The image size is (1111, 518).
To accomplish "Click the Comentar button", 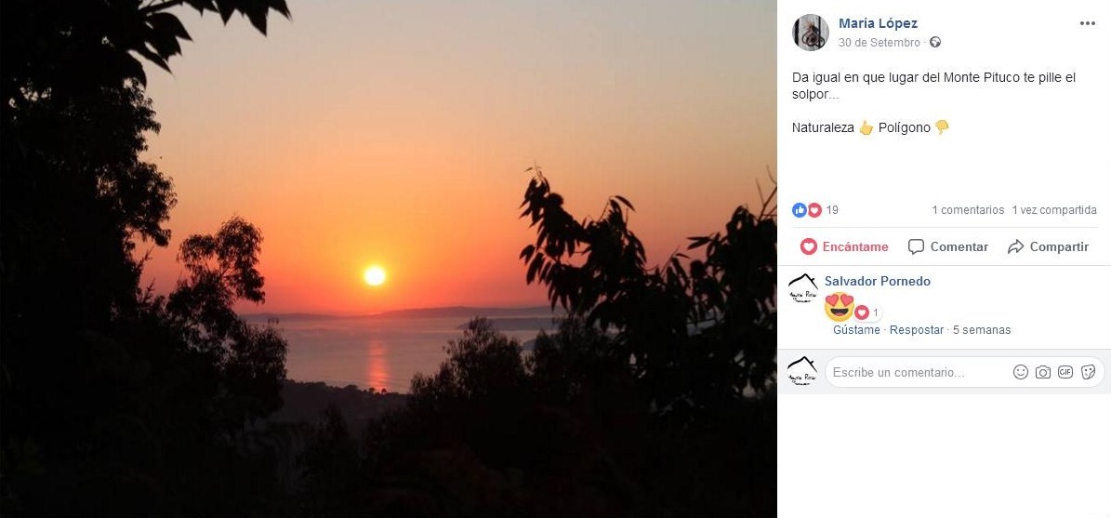I will 947,246.
